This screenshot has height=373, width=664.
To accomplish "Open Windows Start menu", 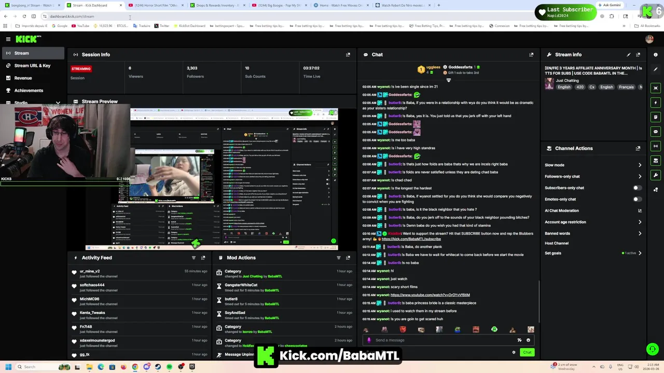I will tap(8, 367).
